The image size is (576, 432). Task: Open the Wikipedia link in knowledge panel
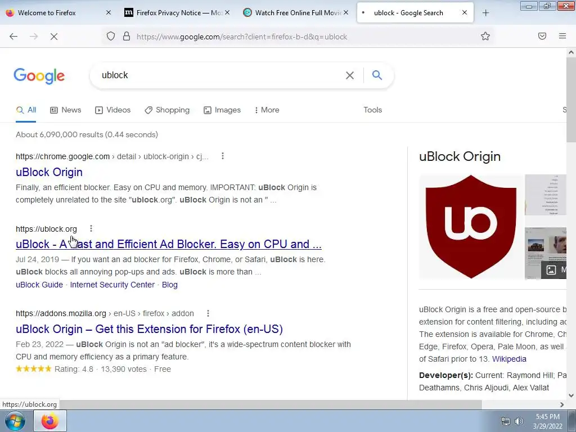[509, 359]
